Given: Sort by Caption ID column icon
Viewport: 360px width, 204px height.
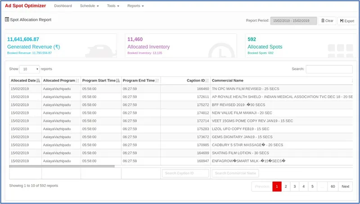Looking at the screenshot, I should click(207, 81).
